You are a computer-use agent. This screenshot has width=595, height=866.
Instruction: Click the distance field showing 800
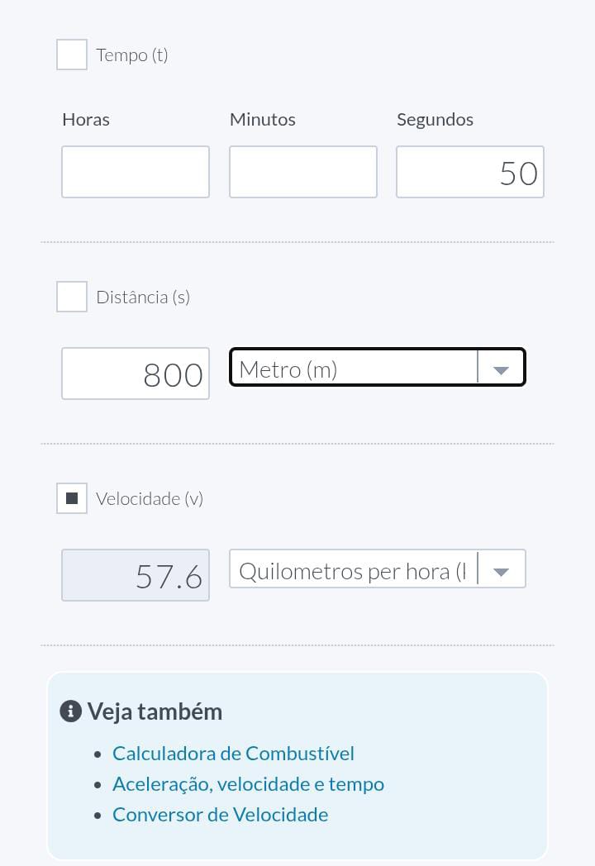point(136,374)
